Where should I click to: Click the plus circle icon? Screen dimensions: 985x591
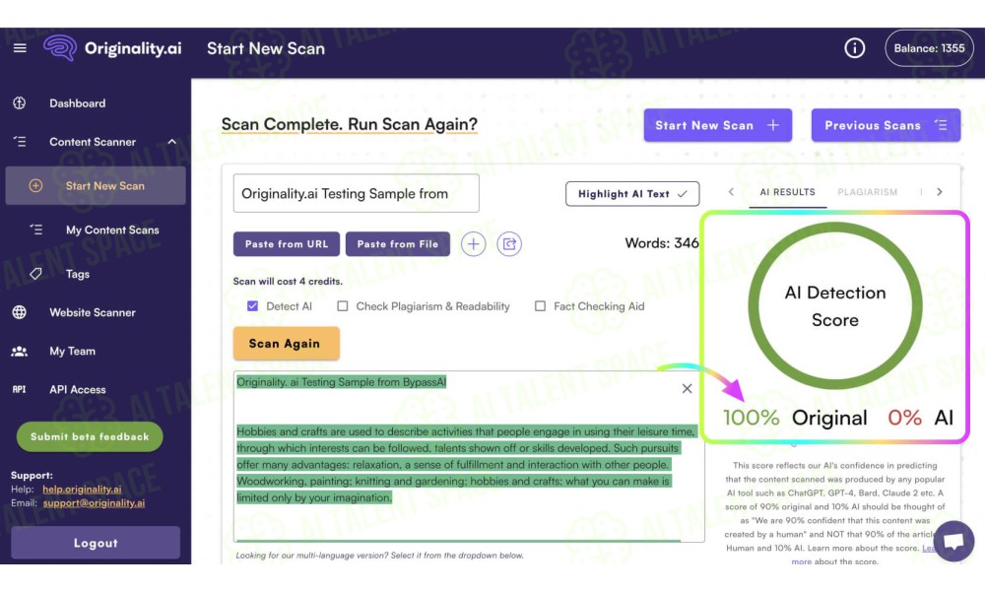click(x=474, y=243)
